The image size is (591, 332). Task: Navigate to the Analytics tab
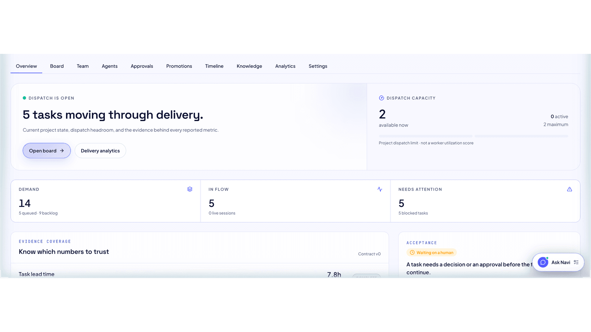click(x=285, y=66)
